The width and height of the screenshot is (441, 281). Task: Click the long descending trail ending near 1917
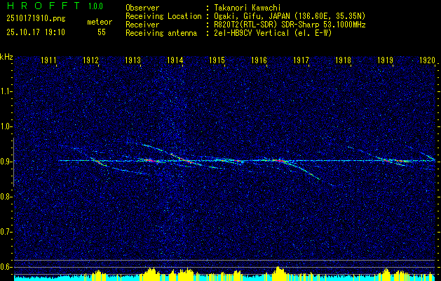coord(304,170)
